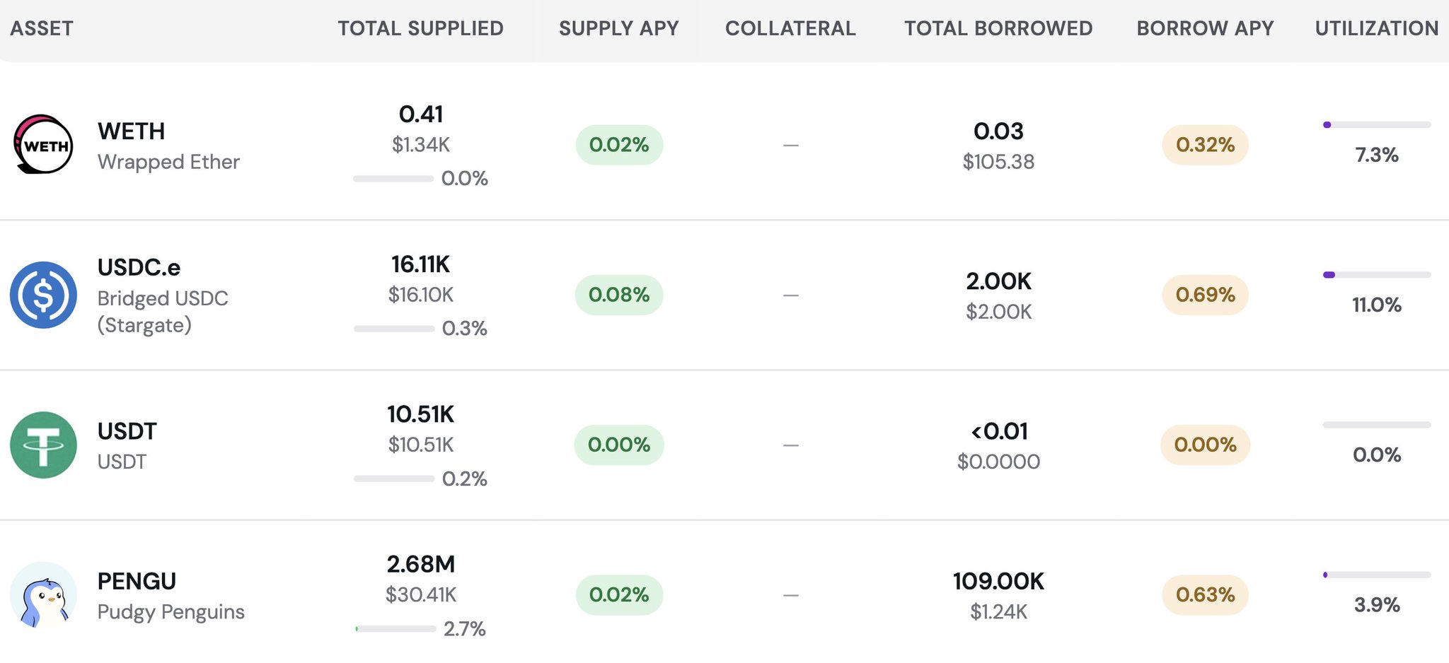Click the USDC.e utilization bar

1376,275
